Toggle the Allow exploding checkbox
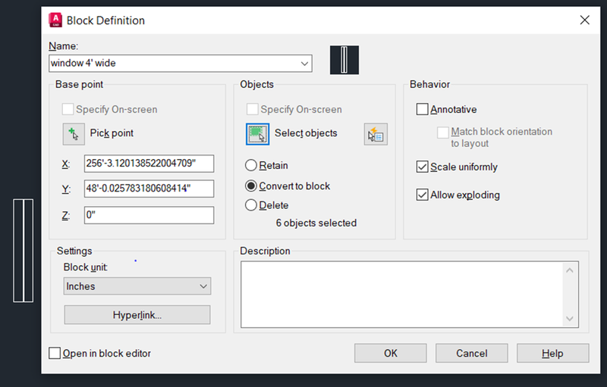The height and width of the screenshot is (387, 607). [422, 195]
